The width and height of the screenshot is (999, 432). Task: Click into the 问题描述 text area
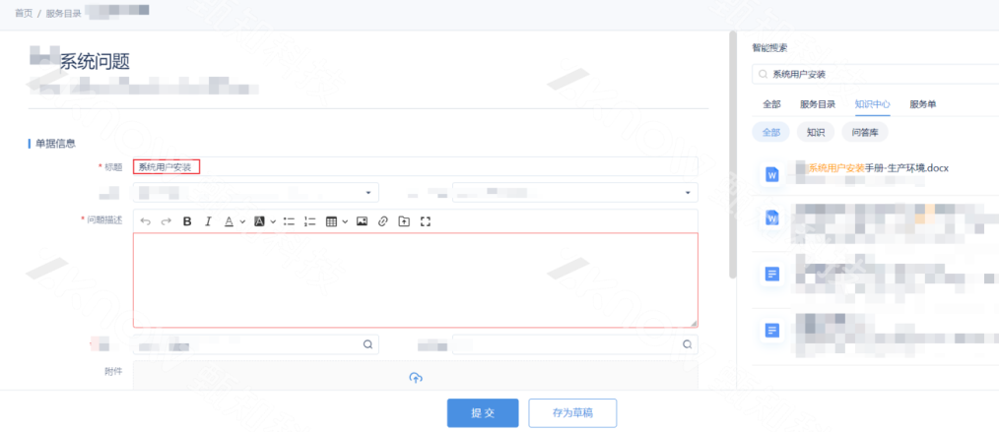415,279
